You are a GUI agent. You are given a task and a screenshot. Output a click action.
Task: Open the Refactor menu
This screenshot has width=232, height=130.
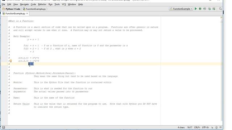pos(42,4)
